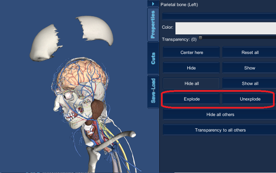The image size is (276, 173).
Task: Select the clavicle bone in the model
Action: (114, 140)
